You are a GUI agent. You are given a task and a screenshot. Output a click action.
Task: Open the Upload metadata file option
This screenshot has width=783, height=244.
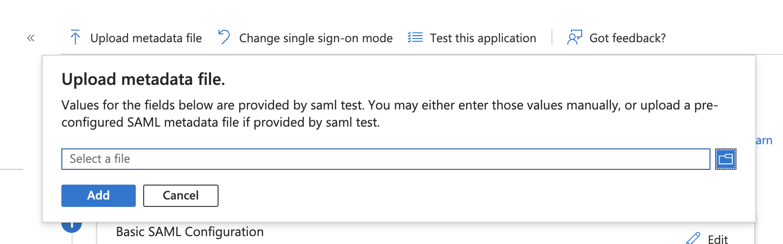[146, 38]
